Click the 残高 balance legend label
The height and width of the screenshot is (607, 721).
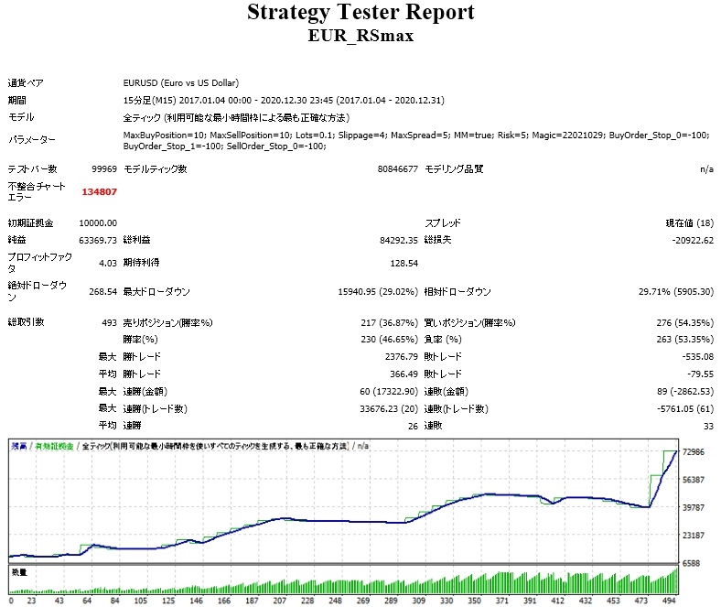point(19,446)
